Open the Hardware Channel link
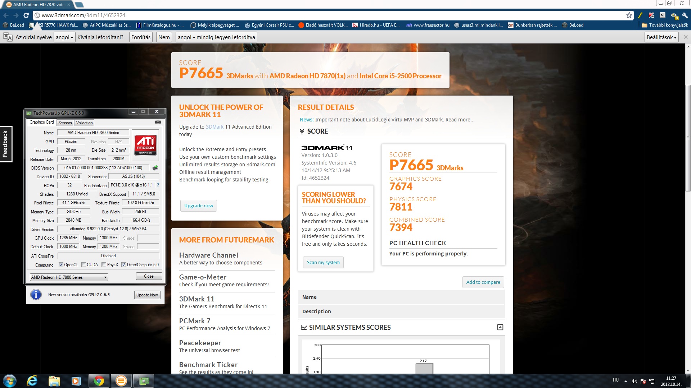This screenshot has width=691, height=388. [x=208, y=255]
